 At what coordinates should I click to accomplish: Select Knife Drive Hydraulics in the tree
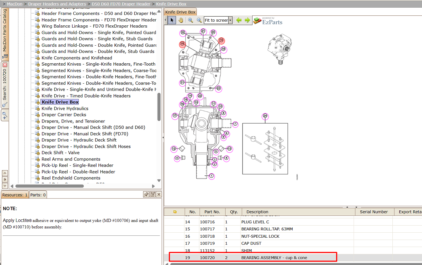point(65,108)
